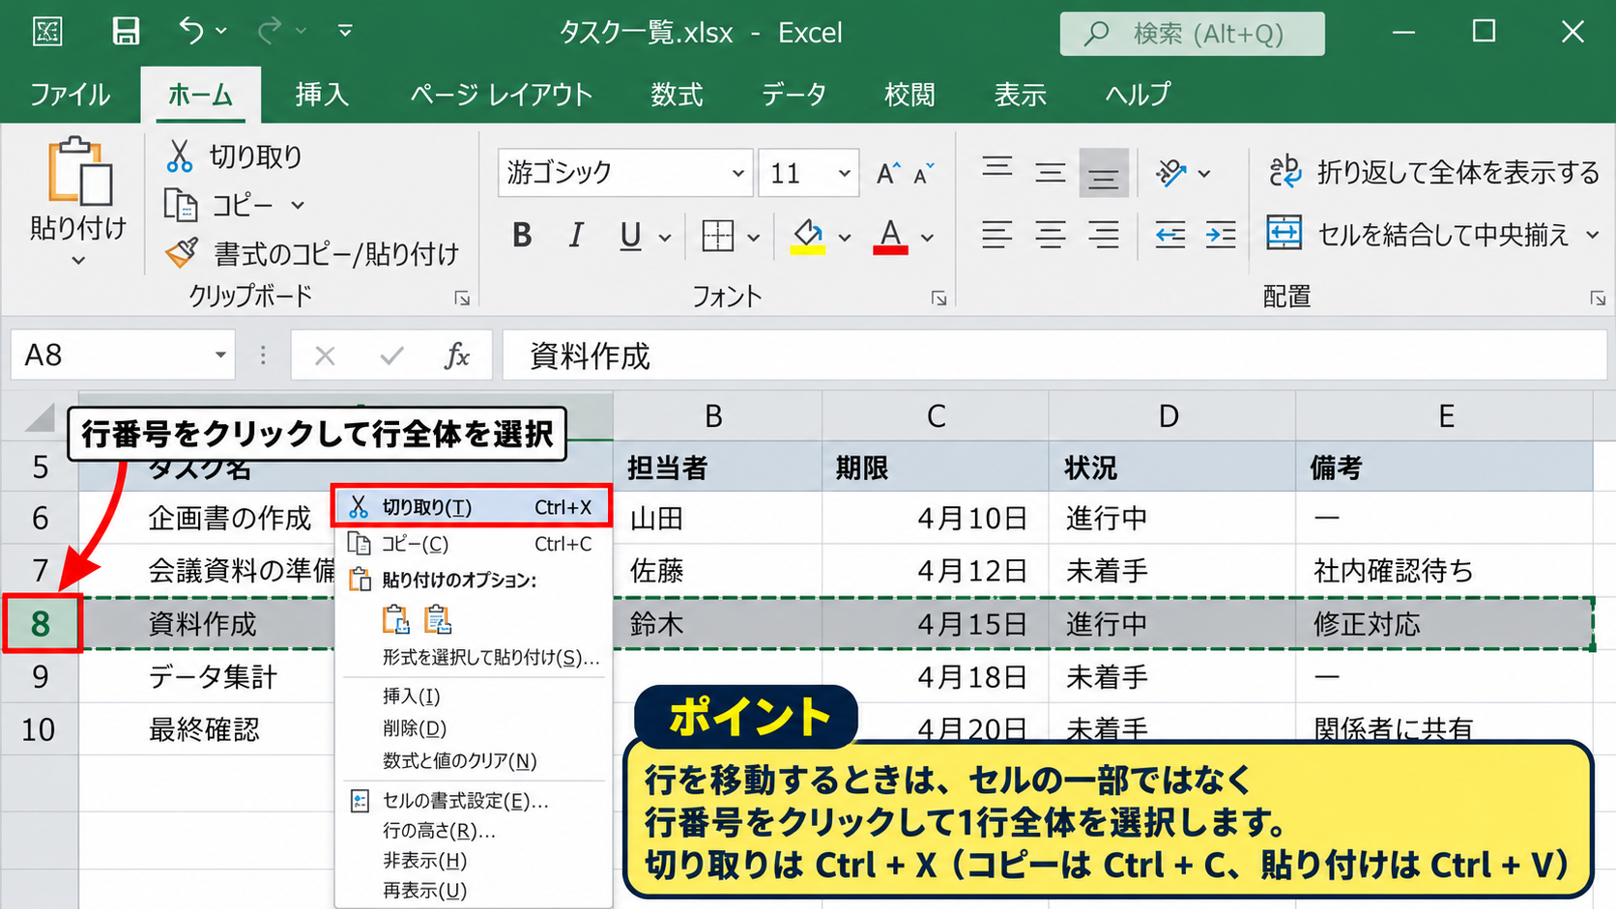This screenshot has height=909, width=1616.
Task: Toggle underline formatting
Action: tap(631, 235)
